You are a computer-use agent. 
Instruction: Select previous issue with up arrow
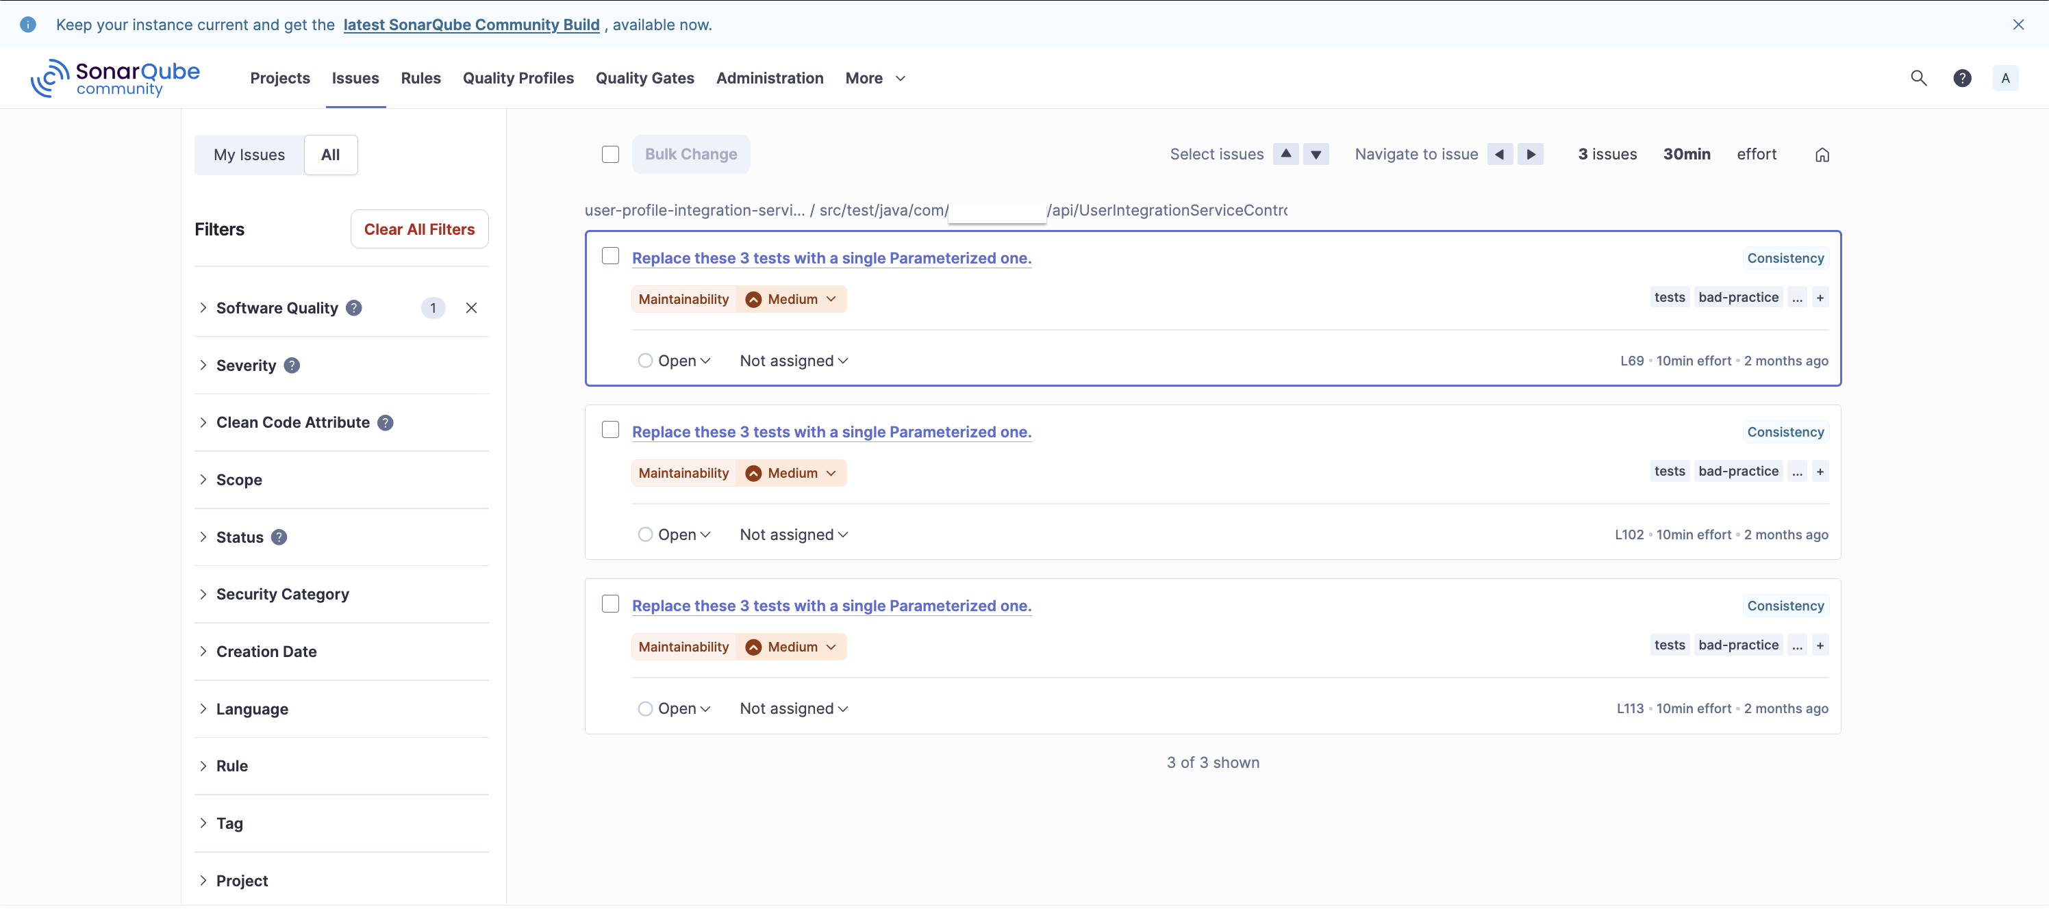pos(1285,154)
